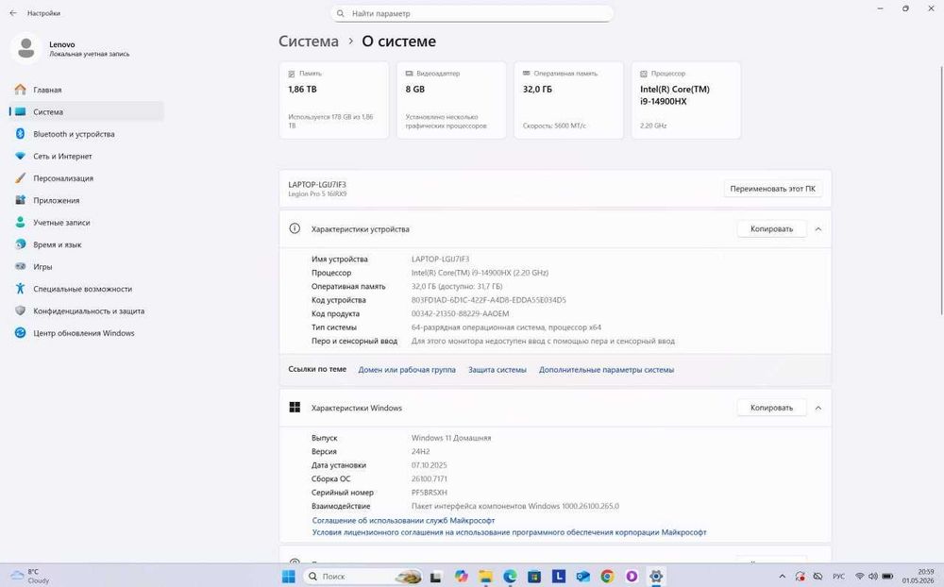Open Соглашение об использовании служб Майкрософт
The image size is (944, 587).
coord(403,520)
